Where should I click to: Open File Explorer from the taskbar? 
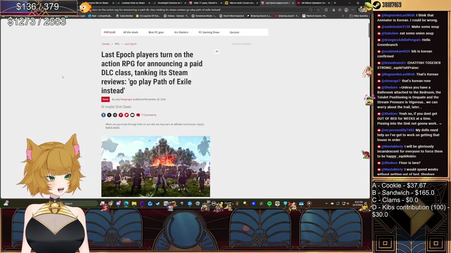(134, 203)
